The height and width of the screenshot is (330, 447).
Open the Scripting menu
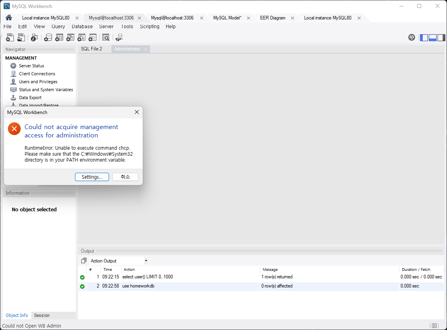coord(150,27)
